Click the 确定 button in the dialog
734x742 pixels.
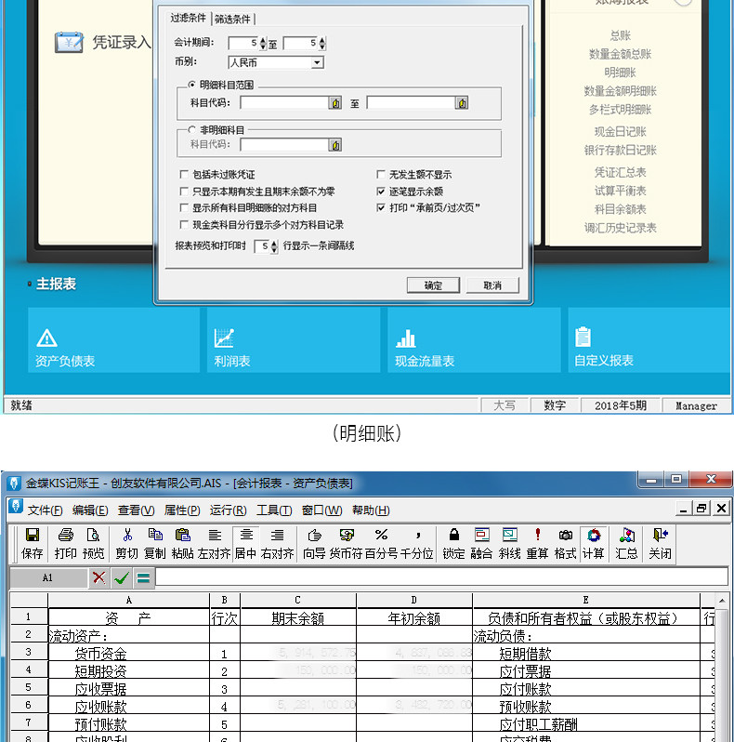(x=433, y=285)
